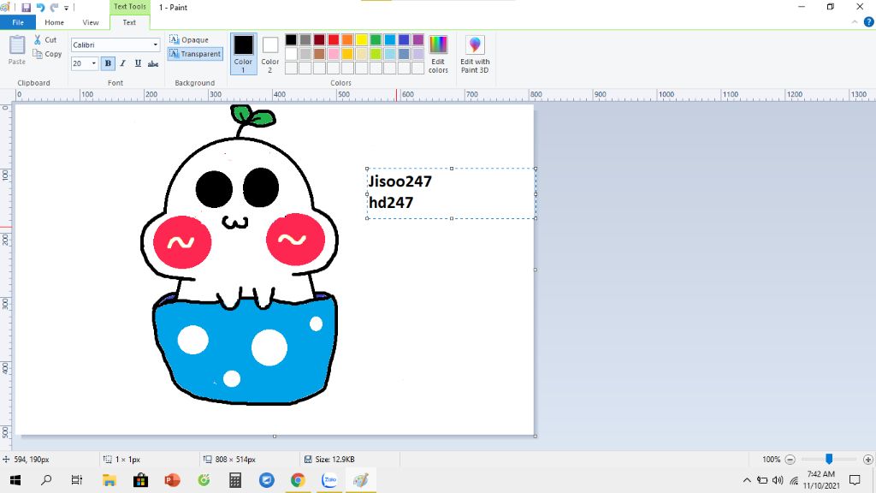
Task: Select Opaque background option
Action: (189, 40)
